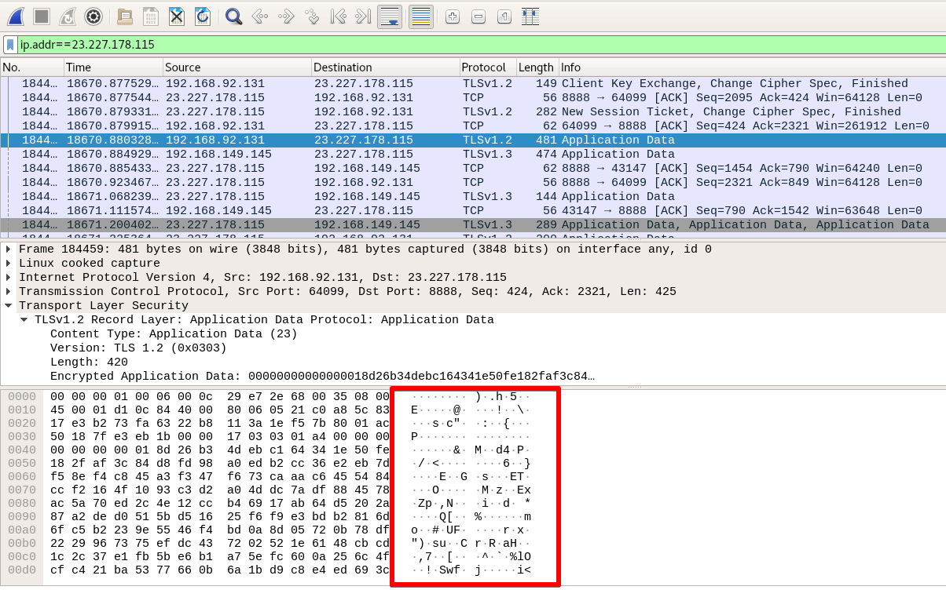Go to the first packet

[338, 16]
